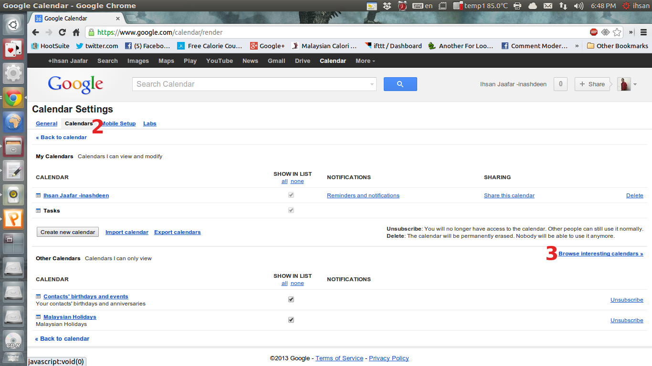Screen dimensions: 652x366
Task: Open the Adblock Plus extension icon
Action: point(594,32)
